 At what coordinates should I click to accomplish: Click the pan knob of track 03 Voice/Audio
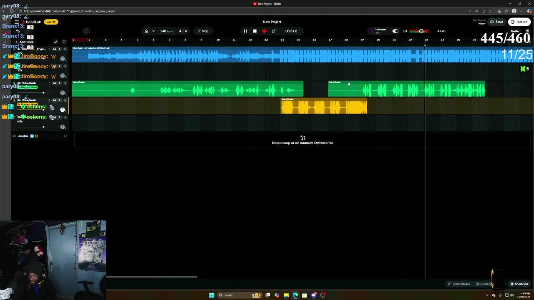(x=63, y=92)
